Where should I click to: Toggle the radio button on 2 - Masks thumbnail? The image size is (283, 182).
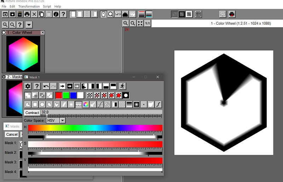(x=4, y=77)
